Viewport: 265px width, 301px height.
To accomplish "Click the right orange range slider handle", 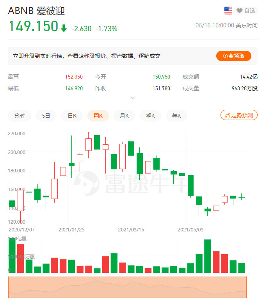I will tap(247, 287).
